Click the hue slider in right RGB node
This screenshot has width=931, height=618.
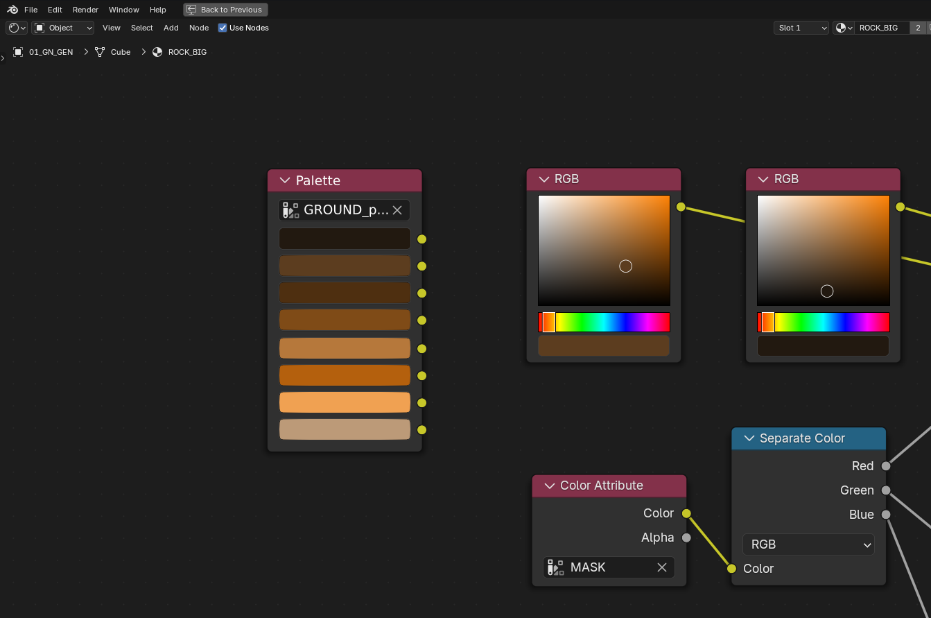pyautogui.click(x=823, y=322)
